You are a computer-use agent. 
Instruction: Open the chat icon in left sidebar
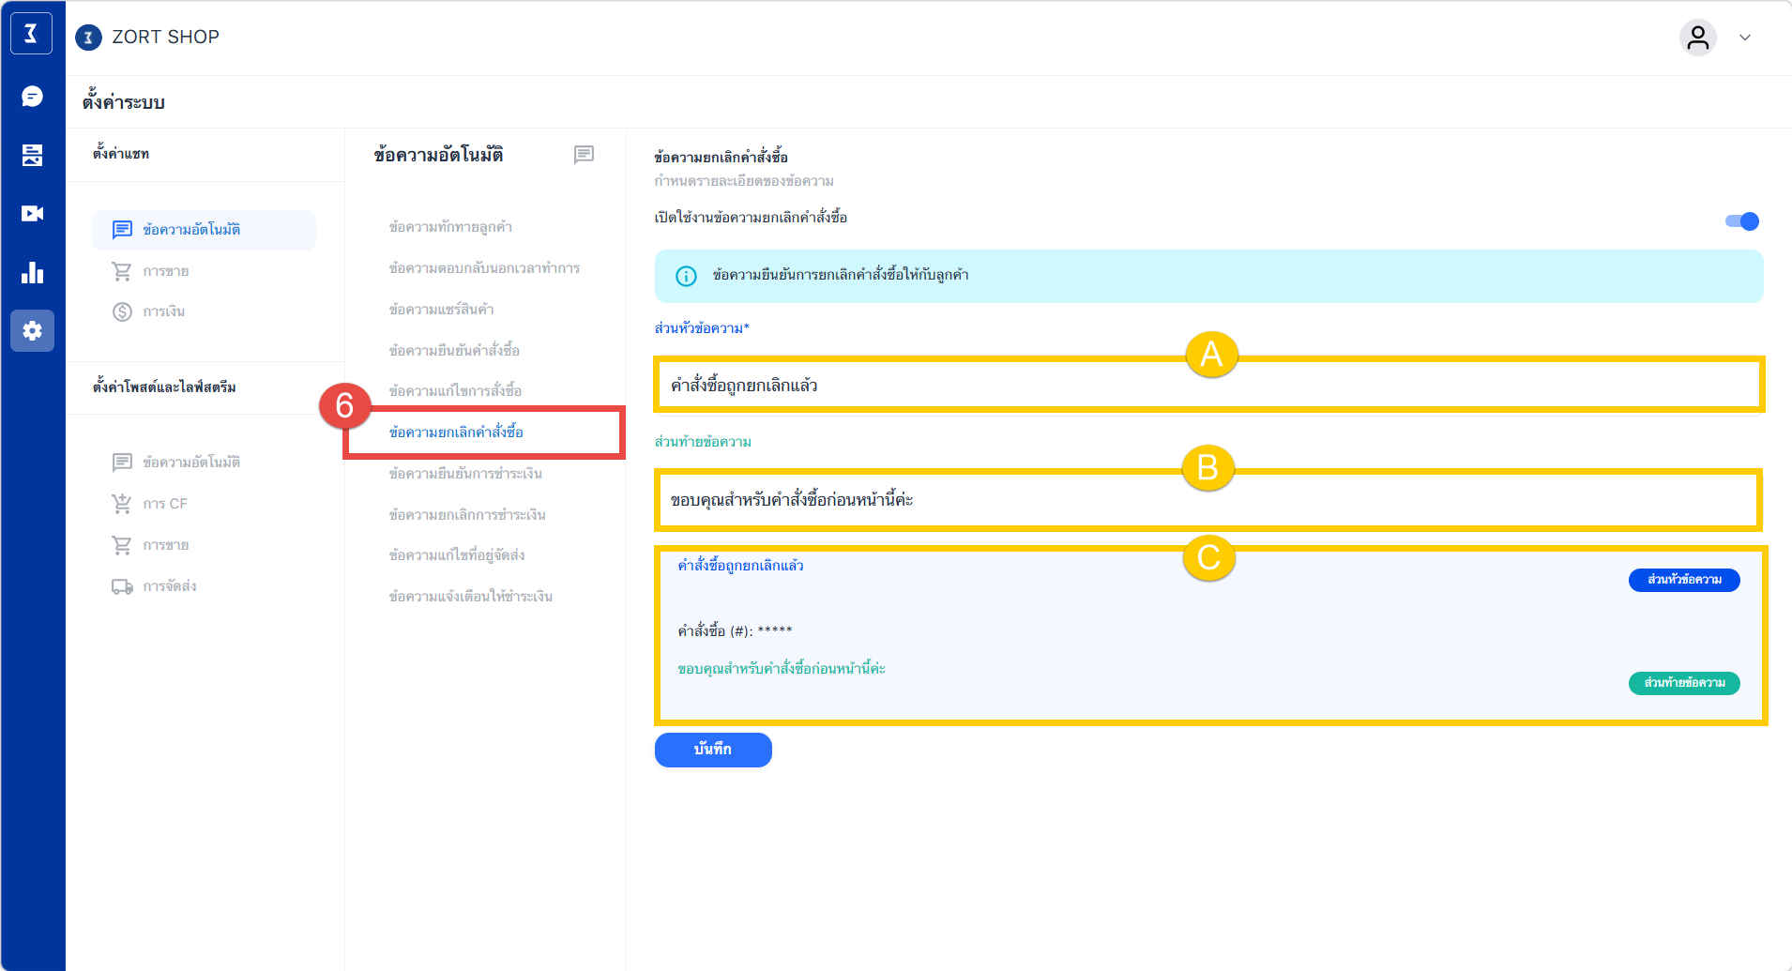coord(32,97)
